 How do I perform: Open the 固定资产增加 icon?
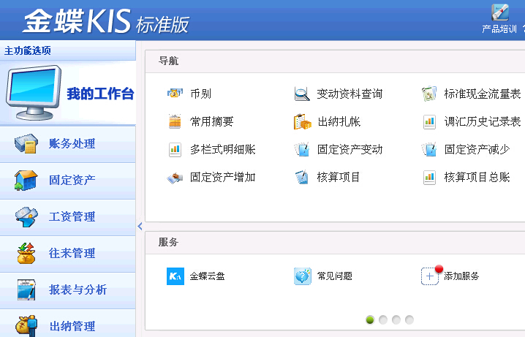[x=175, y=178]
